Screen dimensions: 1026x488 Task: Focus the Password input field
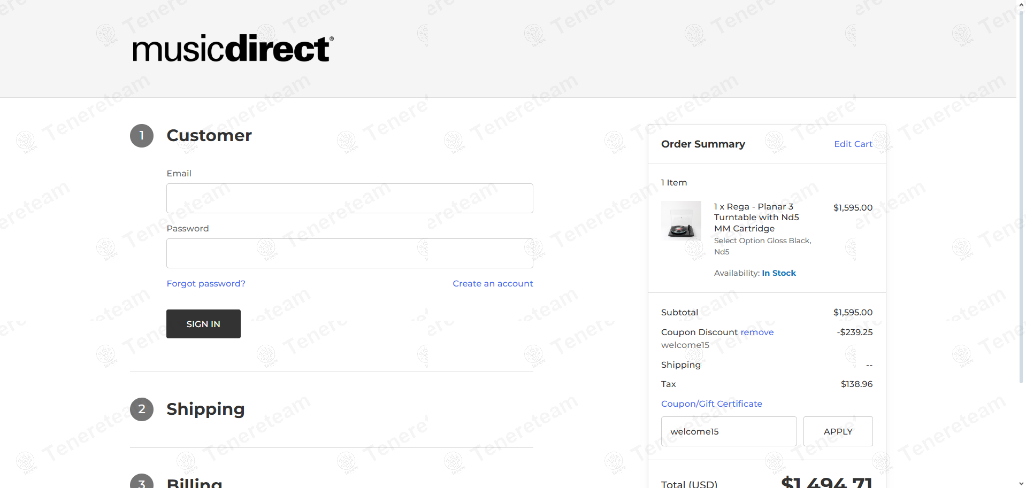click(x=350, y=253)
